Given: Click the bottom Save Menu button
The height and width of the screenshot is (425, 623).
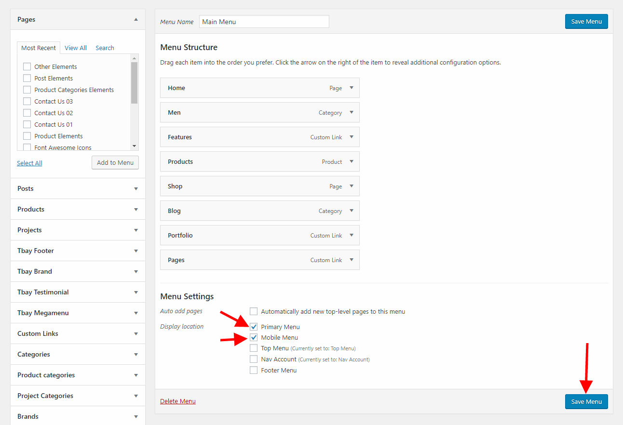Looking at the screenshot, I should [586, 401].
